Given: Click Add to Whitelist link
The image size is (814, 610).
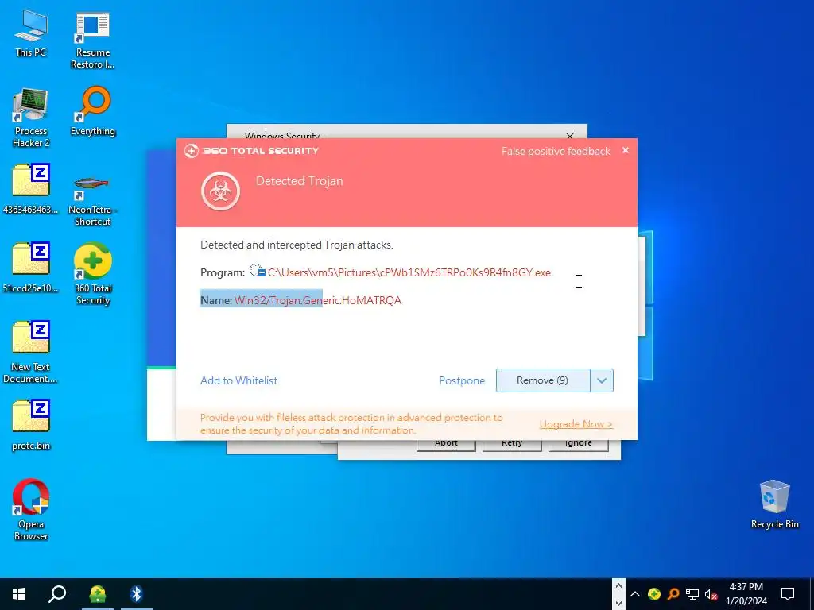Looking at the screenshot, I should coord(238,380).
